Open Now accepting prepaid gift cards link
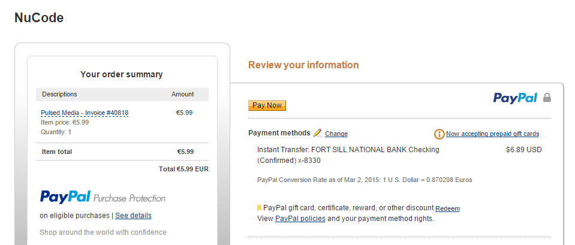The height and width of the screenshot is (245, 575). pyautogui.click(x=492, y=134)
